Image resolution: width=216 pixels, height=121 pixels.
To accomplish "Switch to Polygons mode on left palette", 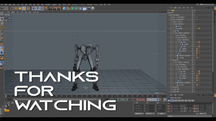I will pos(2,39).
